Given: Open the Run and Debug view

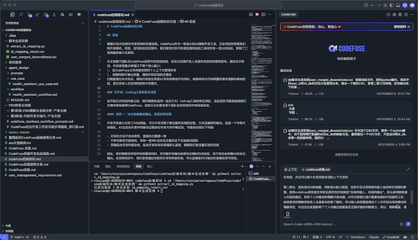Looking at the screenshot, I should click(x=38, y=15).
